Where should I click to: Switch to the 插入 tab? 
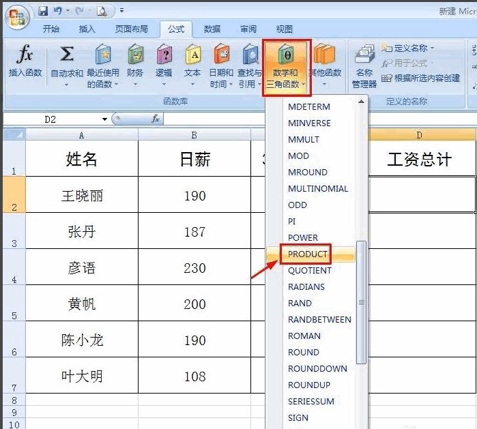click(87, 29)
